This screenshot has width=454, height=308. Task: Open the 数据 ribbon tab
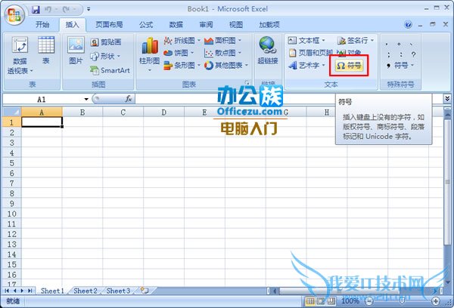176,25
